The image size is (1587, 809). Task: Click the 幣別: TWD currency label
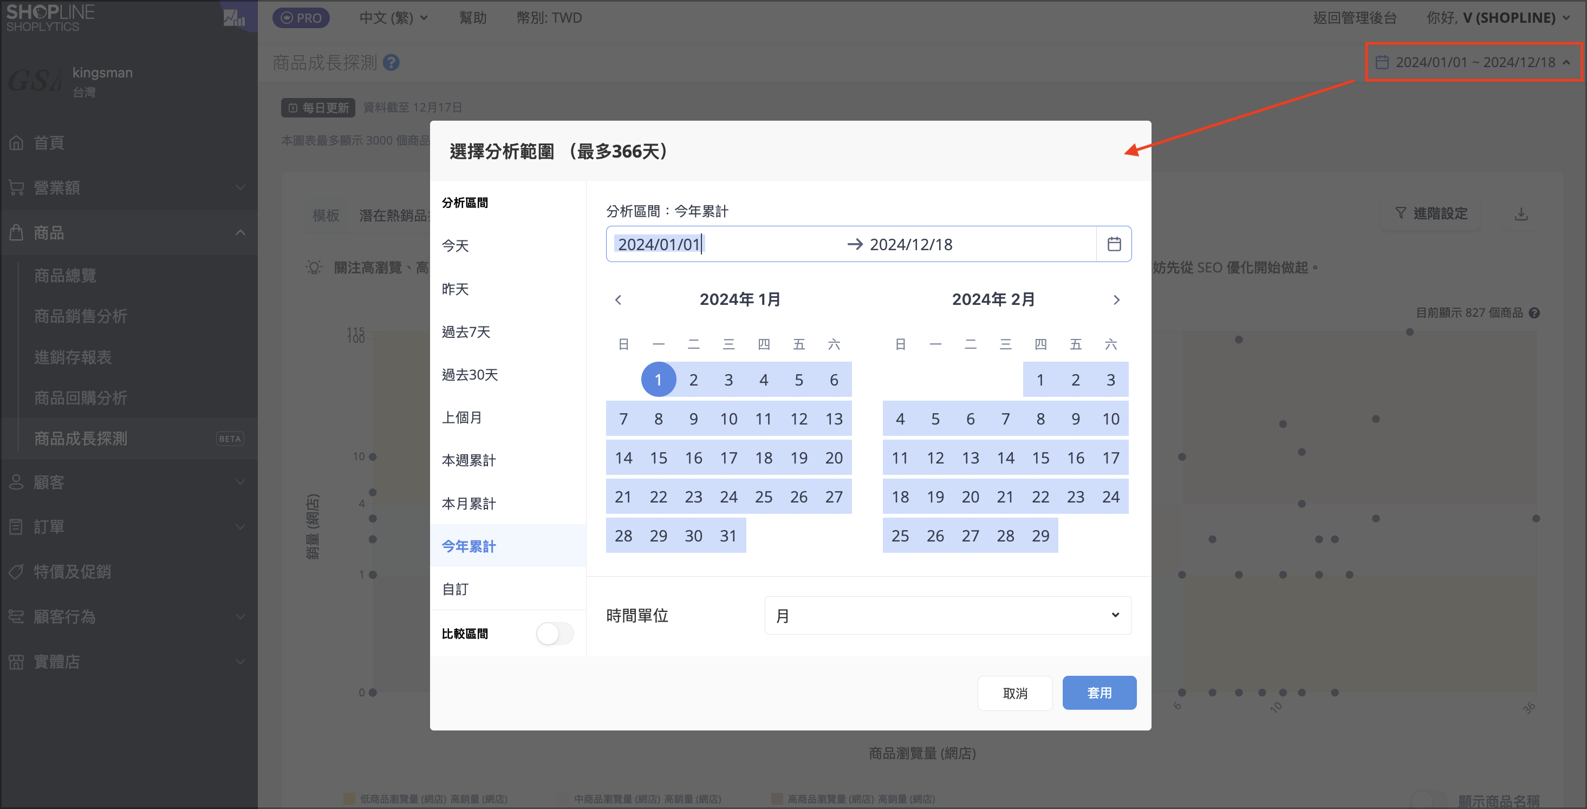549,18
